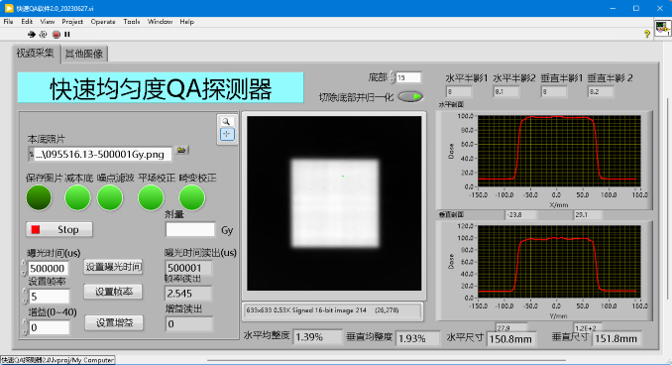Click the Stop button
Image resolution: width=672 pixels, height=365 pixels.
click(x=59, y=229)
